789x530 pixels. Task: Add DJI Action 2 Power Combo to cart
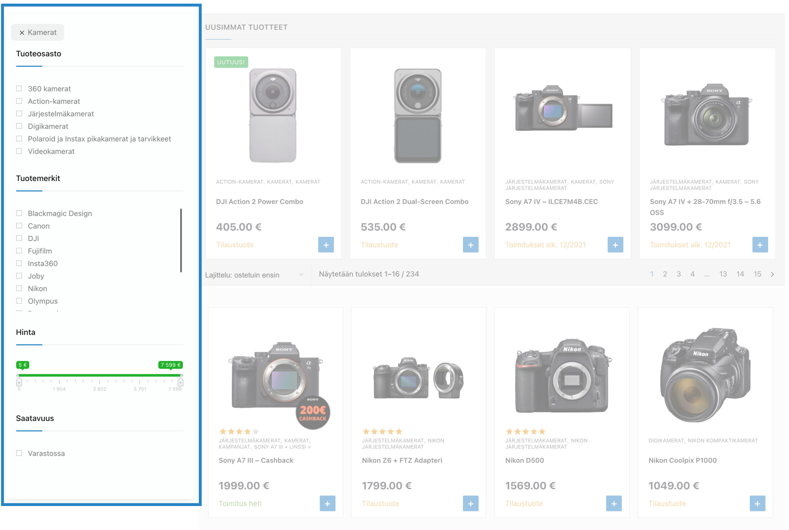(326, 245)
